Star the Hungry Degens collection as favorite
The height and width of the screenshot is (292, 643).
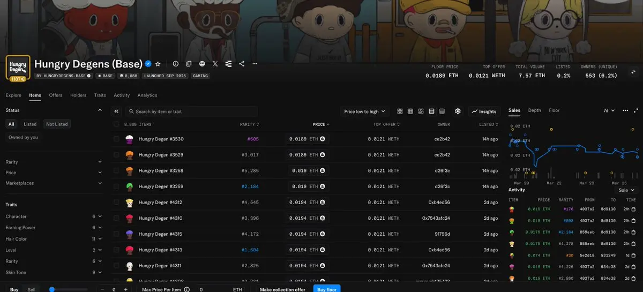[x=158, y=64]
